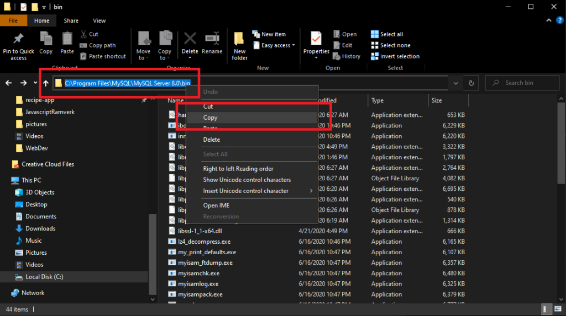Screen dimensions: 566x316
Task: Choose Copy from the context menu
Action: coord(252,117)
